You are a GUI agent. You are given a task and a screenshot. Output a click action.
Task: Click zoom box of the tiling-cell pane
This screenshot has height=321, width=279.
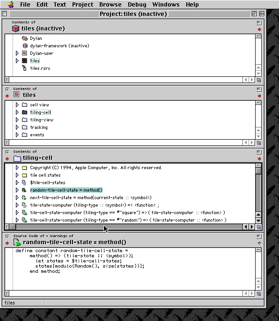pos(259,152)
